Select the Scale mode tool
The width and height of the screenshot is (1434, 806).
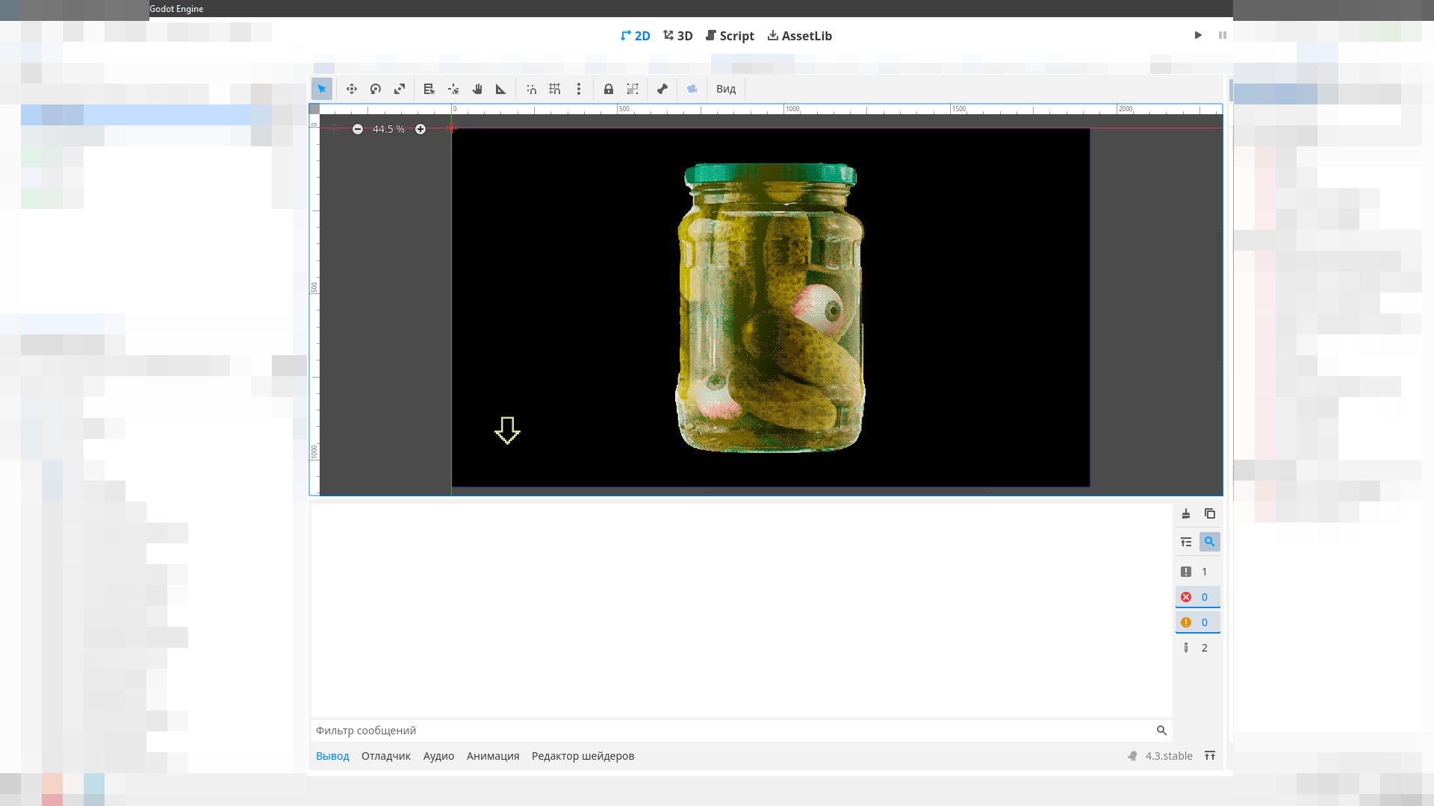(400, 89)
